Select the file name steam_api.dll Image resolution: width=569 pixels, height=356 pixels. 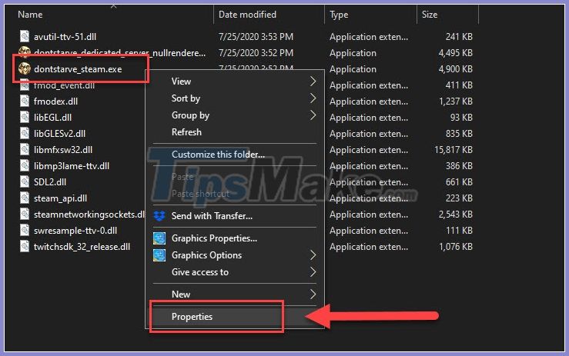pos(60,198)
